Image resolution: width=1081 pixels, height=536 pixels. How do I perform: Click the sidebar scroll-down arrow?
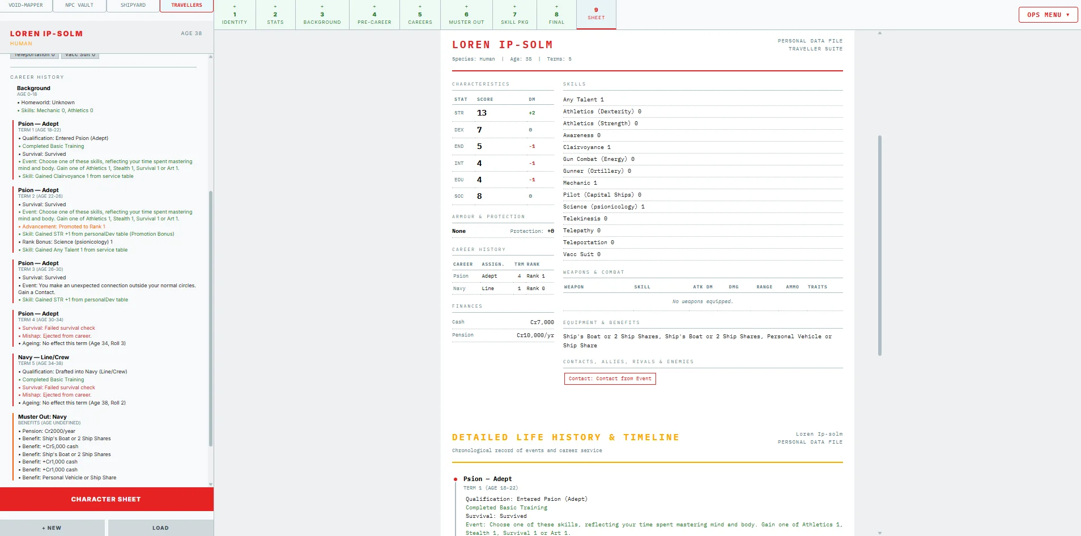211,484
